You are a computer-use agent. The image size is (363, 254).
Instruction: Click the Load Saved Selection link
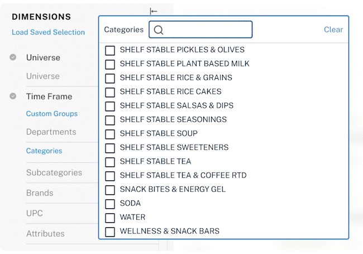coord(48,32)
